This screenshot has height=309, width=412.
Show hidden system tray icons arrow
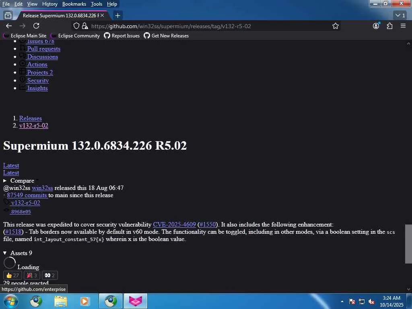pyautogui.click(x=342, y=301)
